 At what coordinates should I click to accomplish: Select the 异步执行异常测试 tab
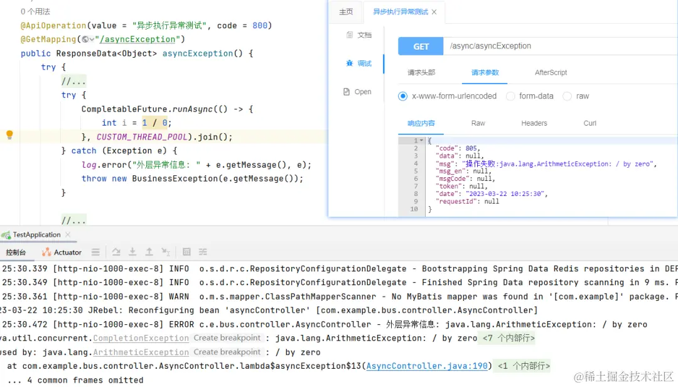coord(401,12)
